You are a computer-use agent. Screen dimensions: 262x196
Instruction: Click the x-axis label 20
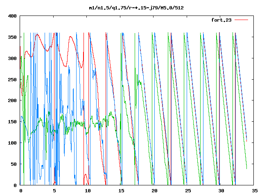(x=155, y=191)
